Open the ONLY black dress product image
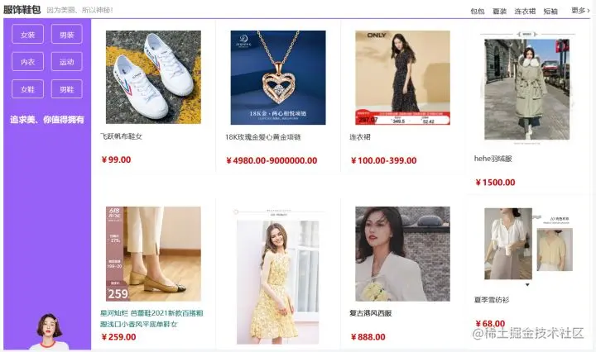The width and height of the screenshot is (596, 352). (402, 78)
